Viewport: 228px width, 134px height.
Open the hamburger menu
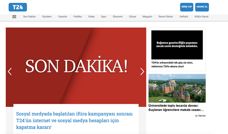14,17
